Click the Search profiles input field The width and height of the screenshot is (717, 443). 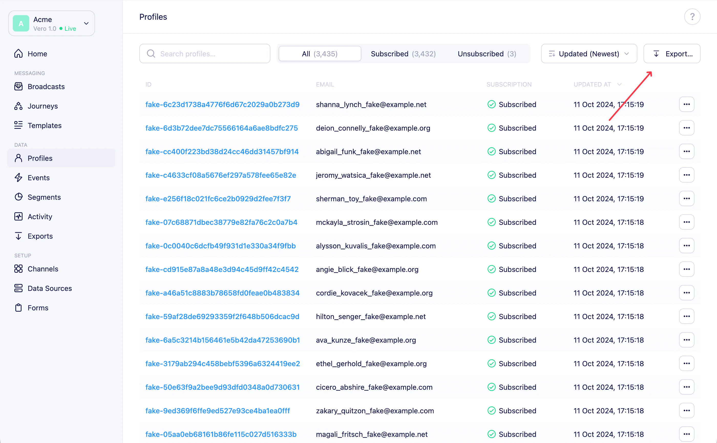click(205, 54)
